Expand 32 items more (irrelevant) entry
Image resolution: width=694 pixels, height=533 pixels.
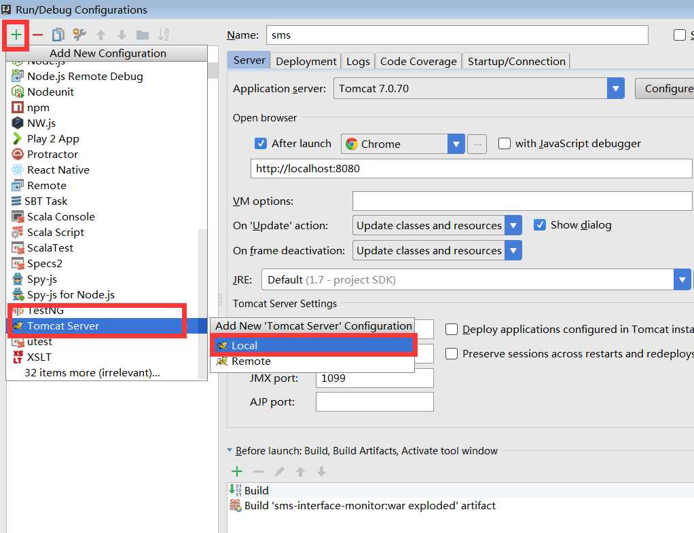click(x=92, y=372)
